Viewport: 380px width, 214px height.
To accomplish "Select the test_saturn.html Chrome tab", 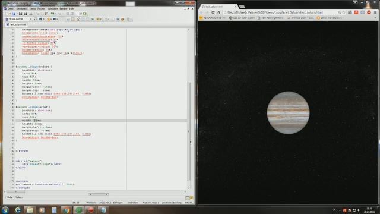I will point(219,7).
